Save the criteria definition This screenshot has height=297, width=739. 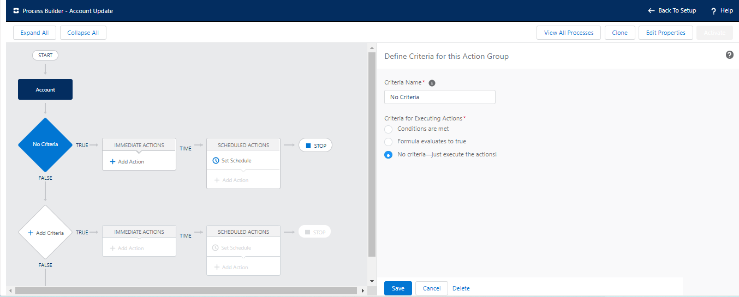398,288
